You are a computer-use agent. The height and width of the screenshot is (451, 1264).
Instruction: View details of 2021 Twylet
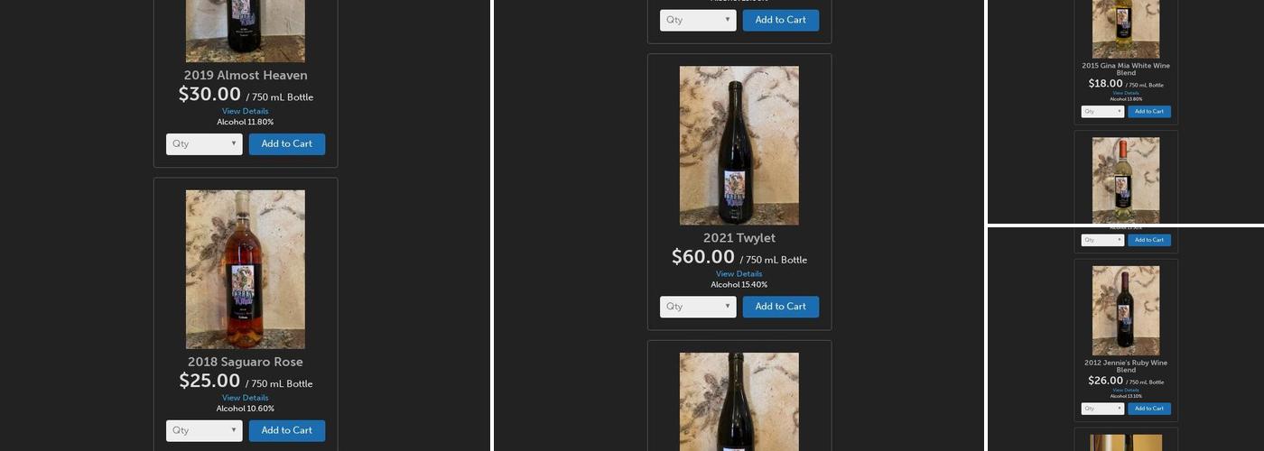pyautogui.click(x=739, y=274)
